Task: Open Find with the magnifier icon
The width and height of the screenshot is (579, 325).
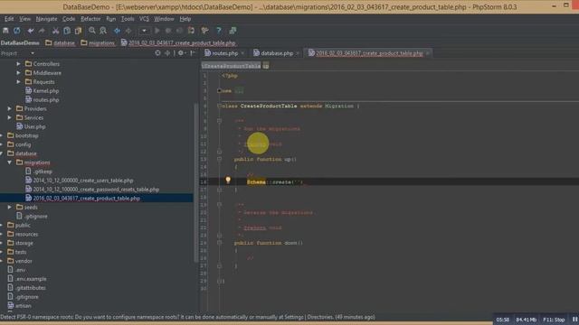Action: [92, 31]
